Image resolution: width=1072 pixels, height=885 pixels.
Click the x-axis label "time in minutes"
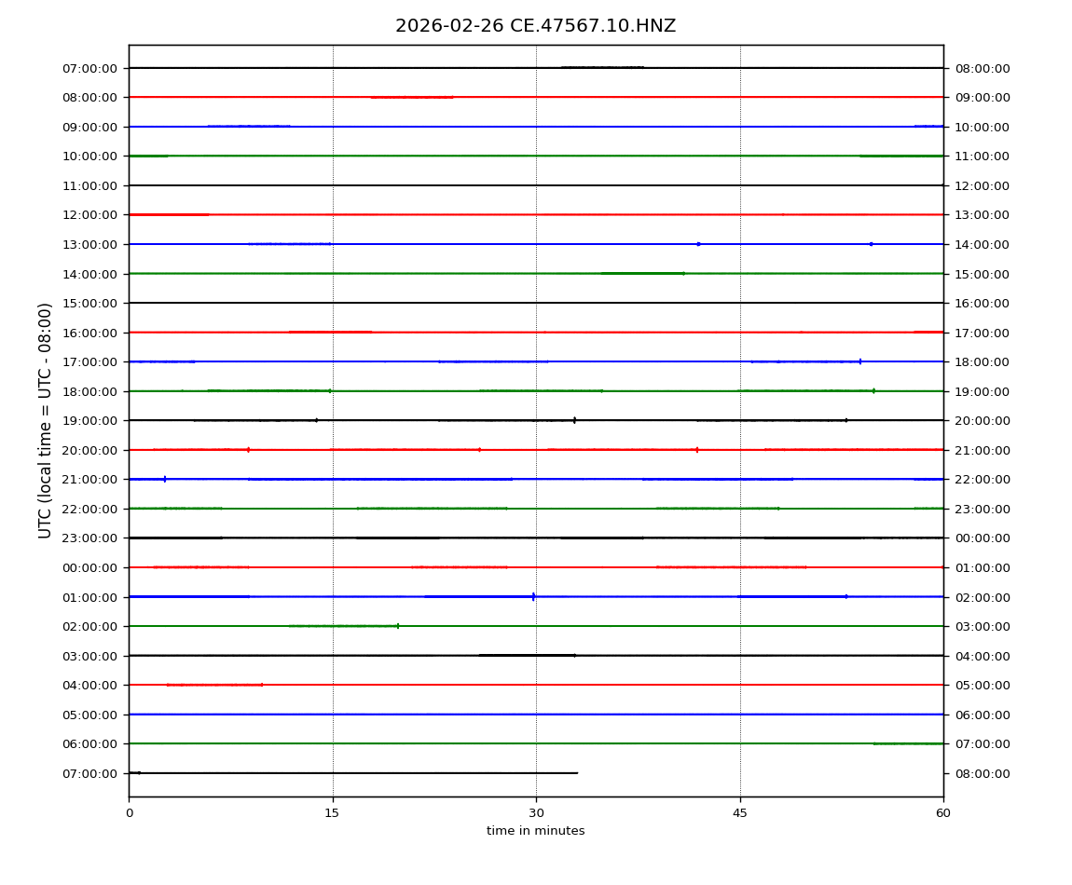[535, 831]
